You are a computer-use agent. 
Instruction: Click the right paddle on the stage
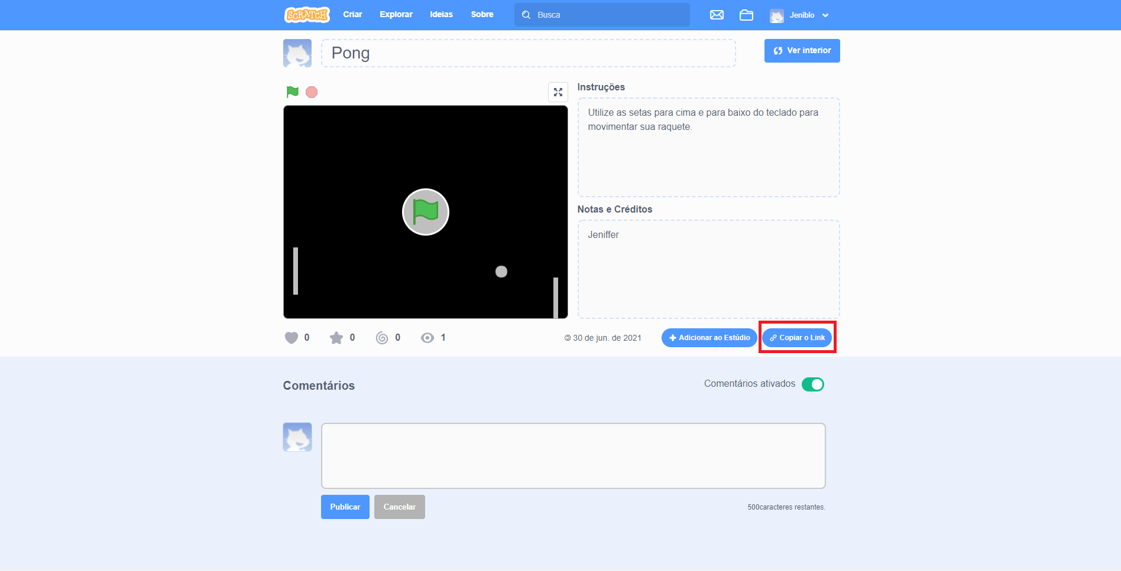(x=556, y=298)
